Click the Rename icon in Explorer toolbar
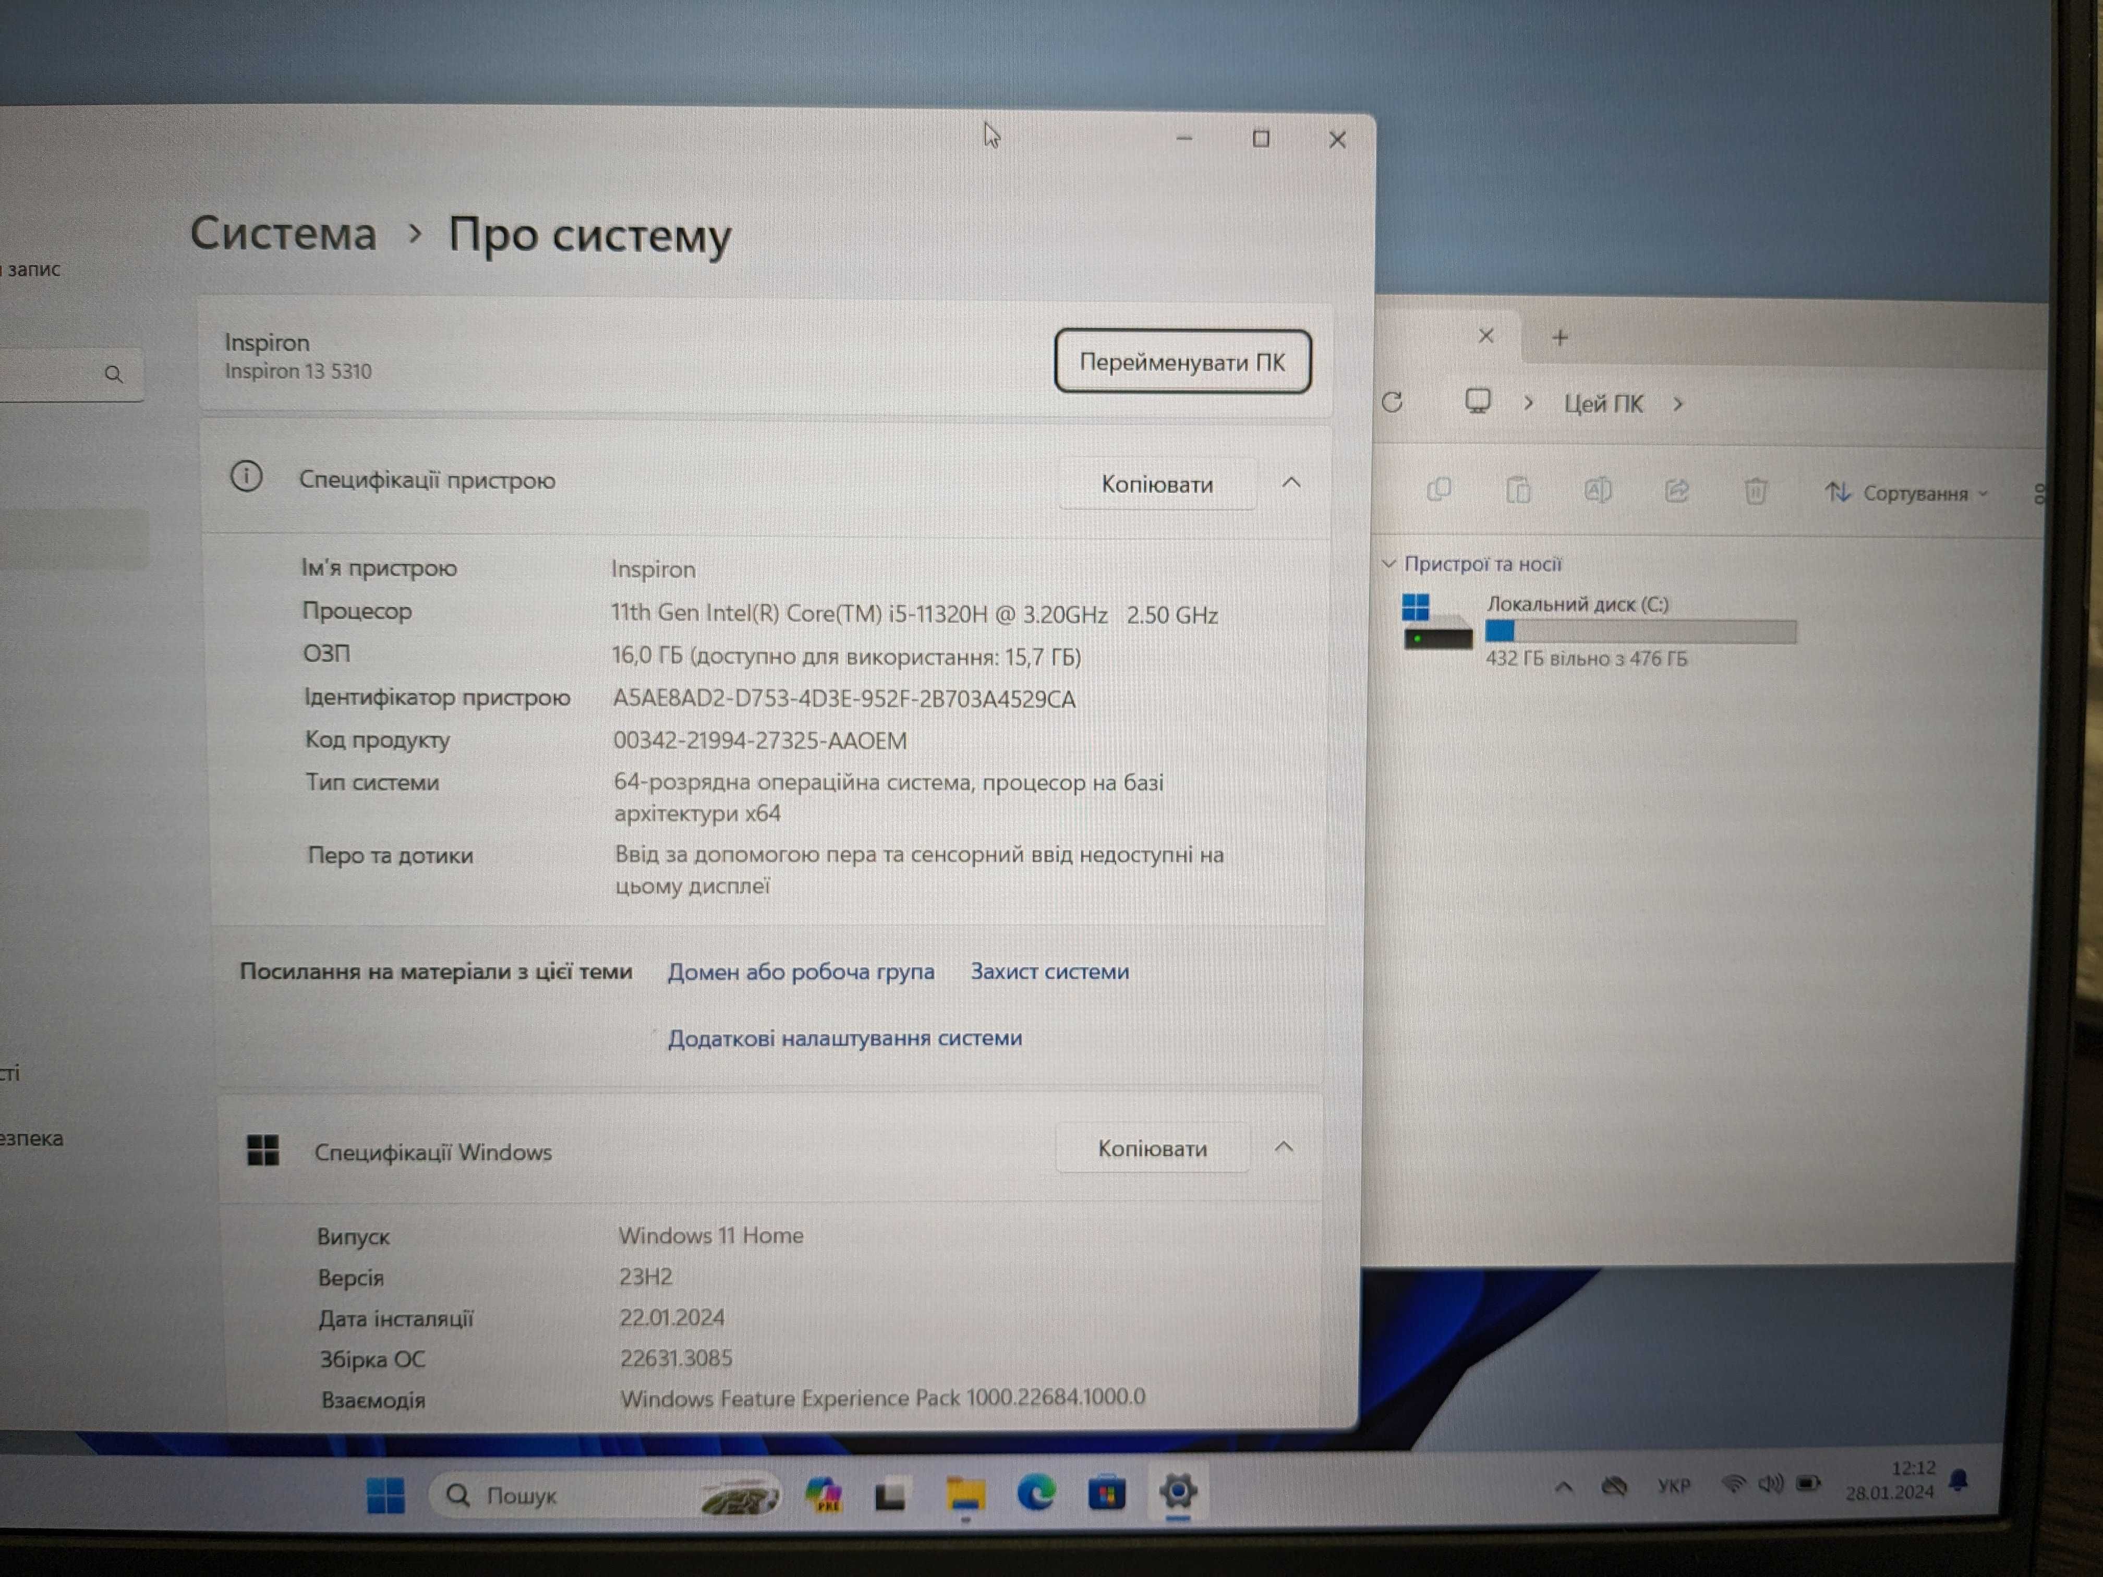The width and height of the screenshot is (2103, 1577). tap(1597, 490)
